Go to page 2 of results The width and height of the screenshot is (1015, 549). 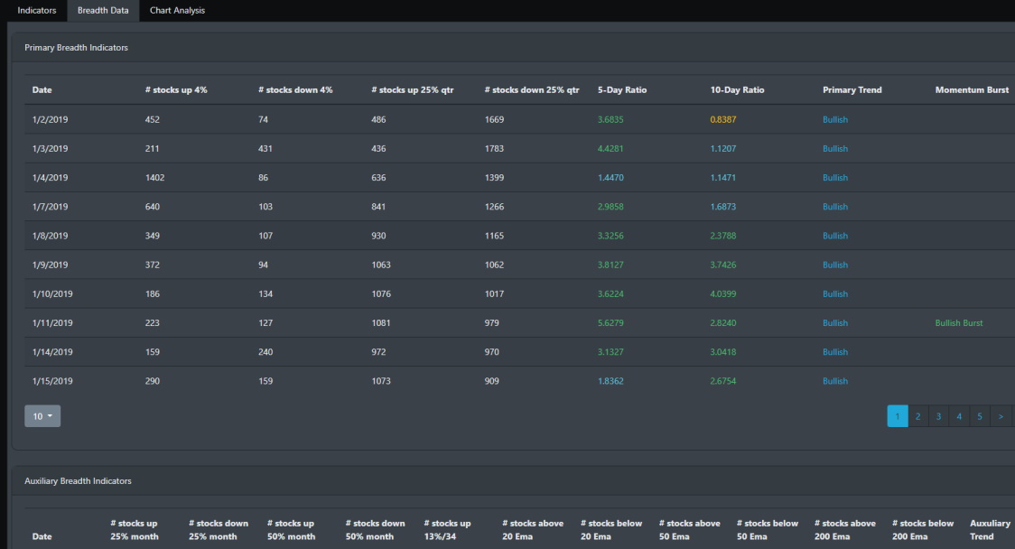point(917,416)
